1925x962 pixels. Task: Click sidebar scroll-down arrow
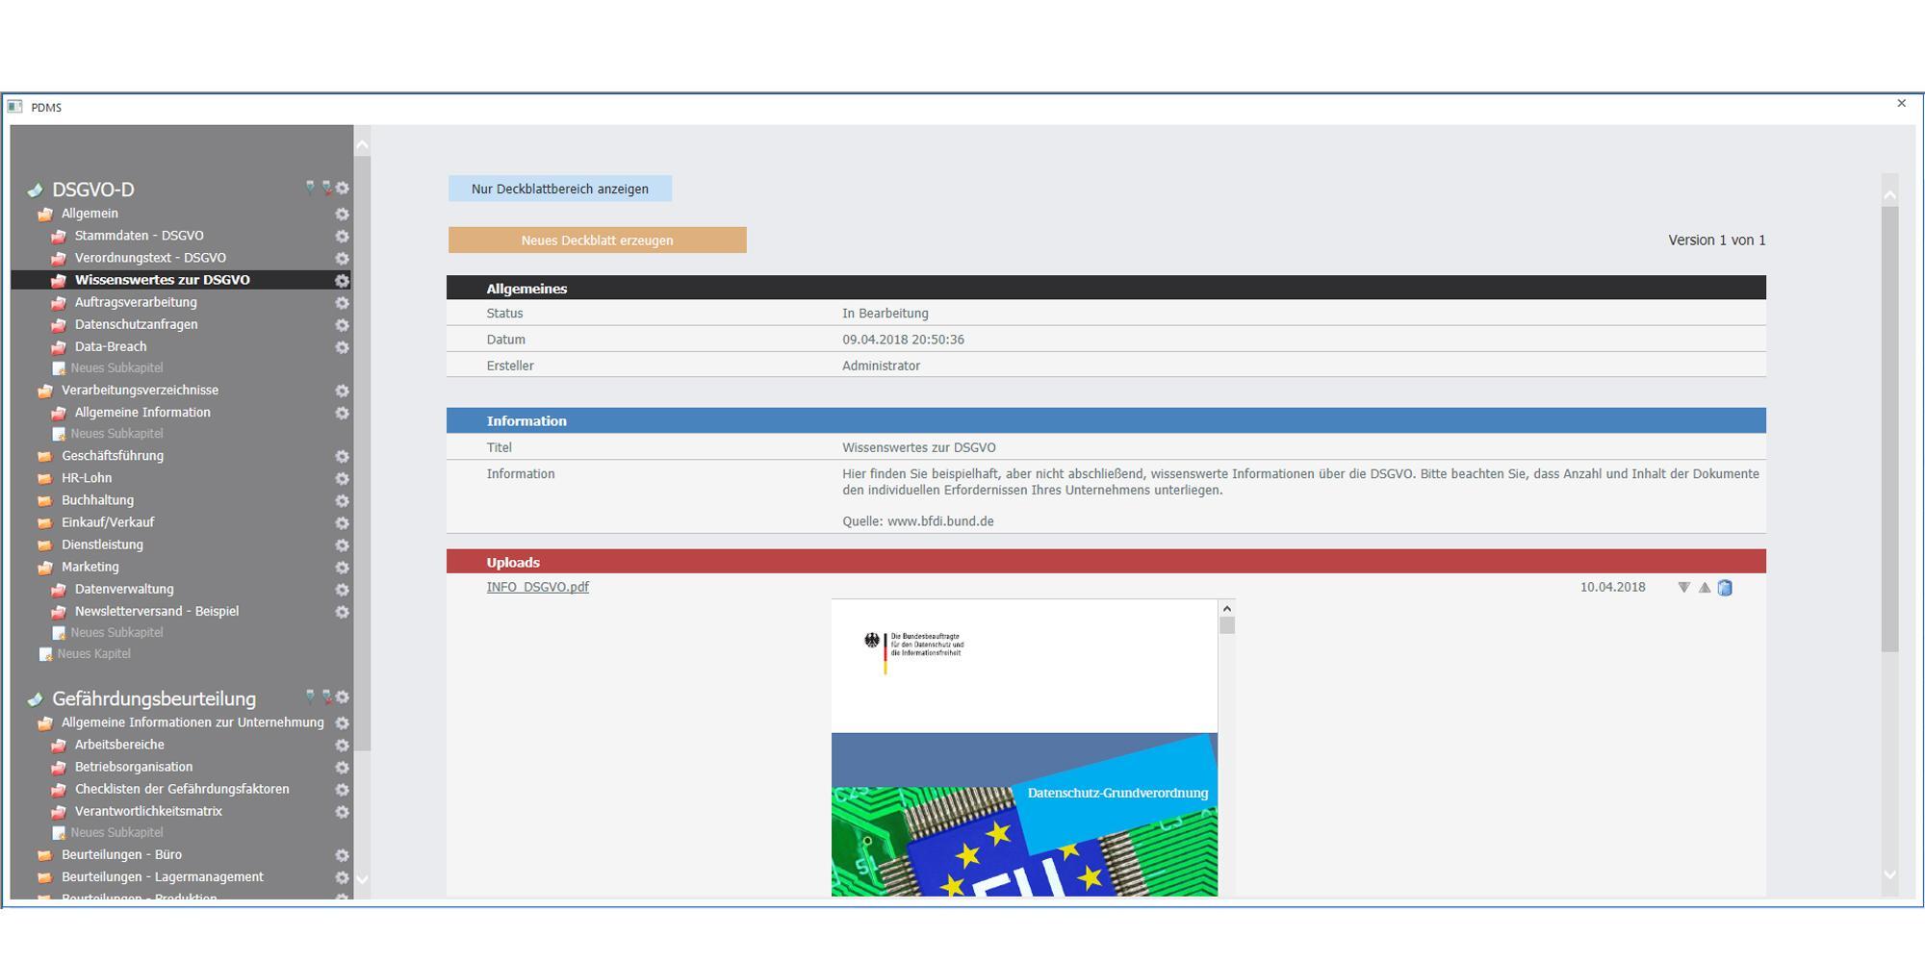(x=362, y=878)
